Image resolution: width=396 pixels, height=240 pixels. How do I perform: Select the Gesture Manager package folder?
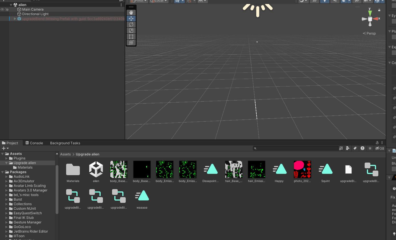pos(28,222)
